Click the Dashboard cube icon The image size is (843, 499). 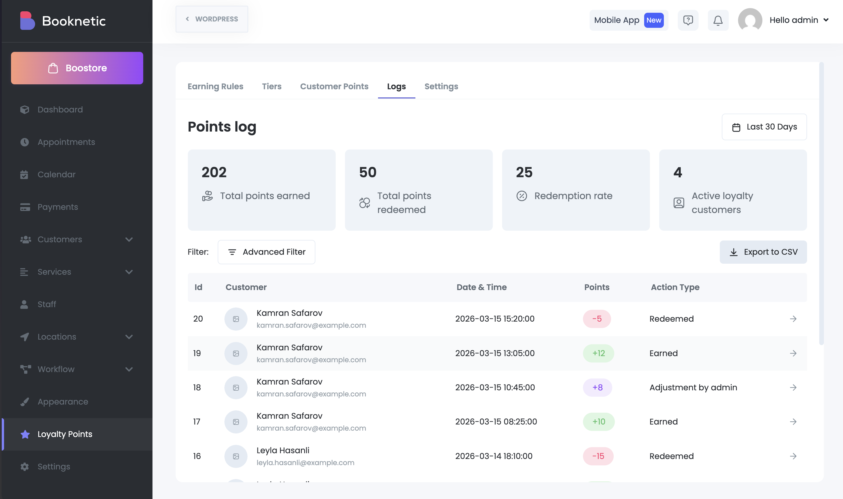[x=25, y=110]
